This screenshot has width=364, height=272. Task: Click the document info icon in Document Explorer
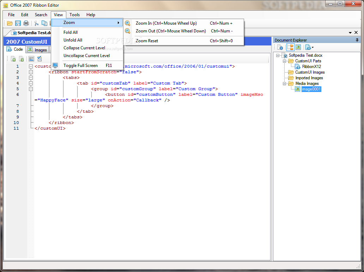tap(280, 47)
